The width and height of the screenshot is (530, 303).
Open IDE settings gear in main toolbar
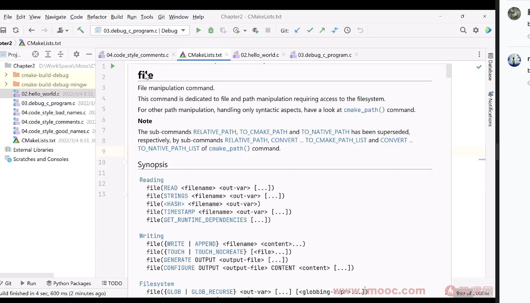tap(476, 30)
